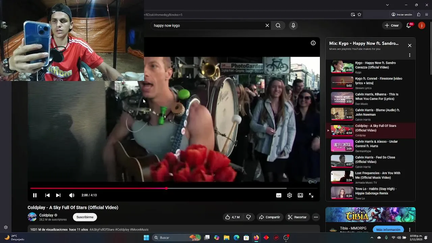Open Mix playlist options menu
Image resolution: width=432 pixels, height=243 pixels.
(x=410, y=55)
